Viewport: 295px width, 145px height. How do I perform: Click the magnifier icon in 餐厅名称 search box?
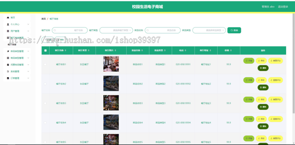55,30
